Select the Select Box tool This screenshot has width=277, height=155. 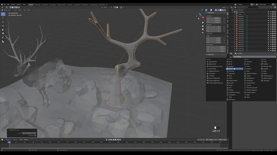(3, 14)
